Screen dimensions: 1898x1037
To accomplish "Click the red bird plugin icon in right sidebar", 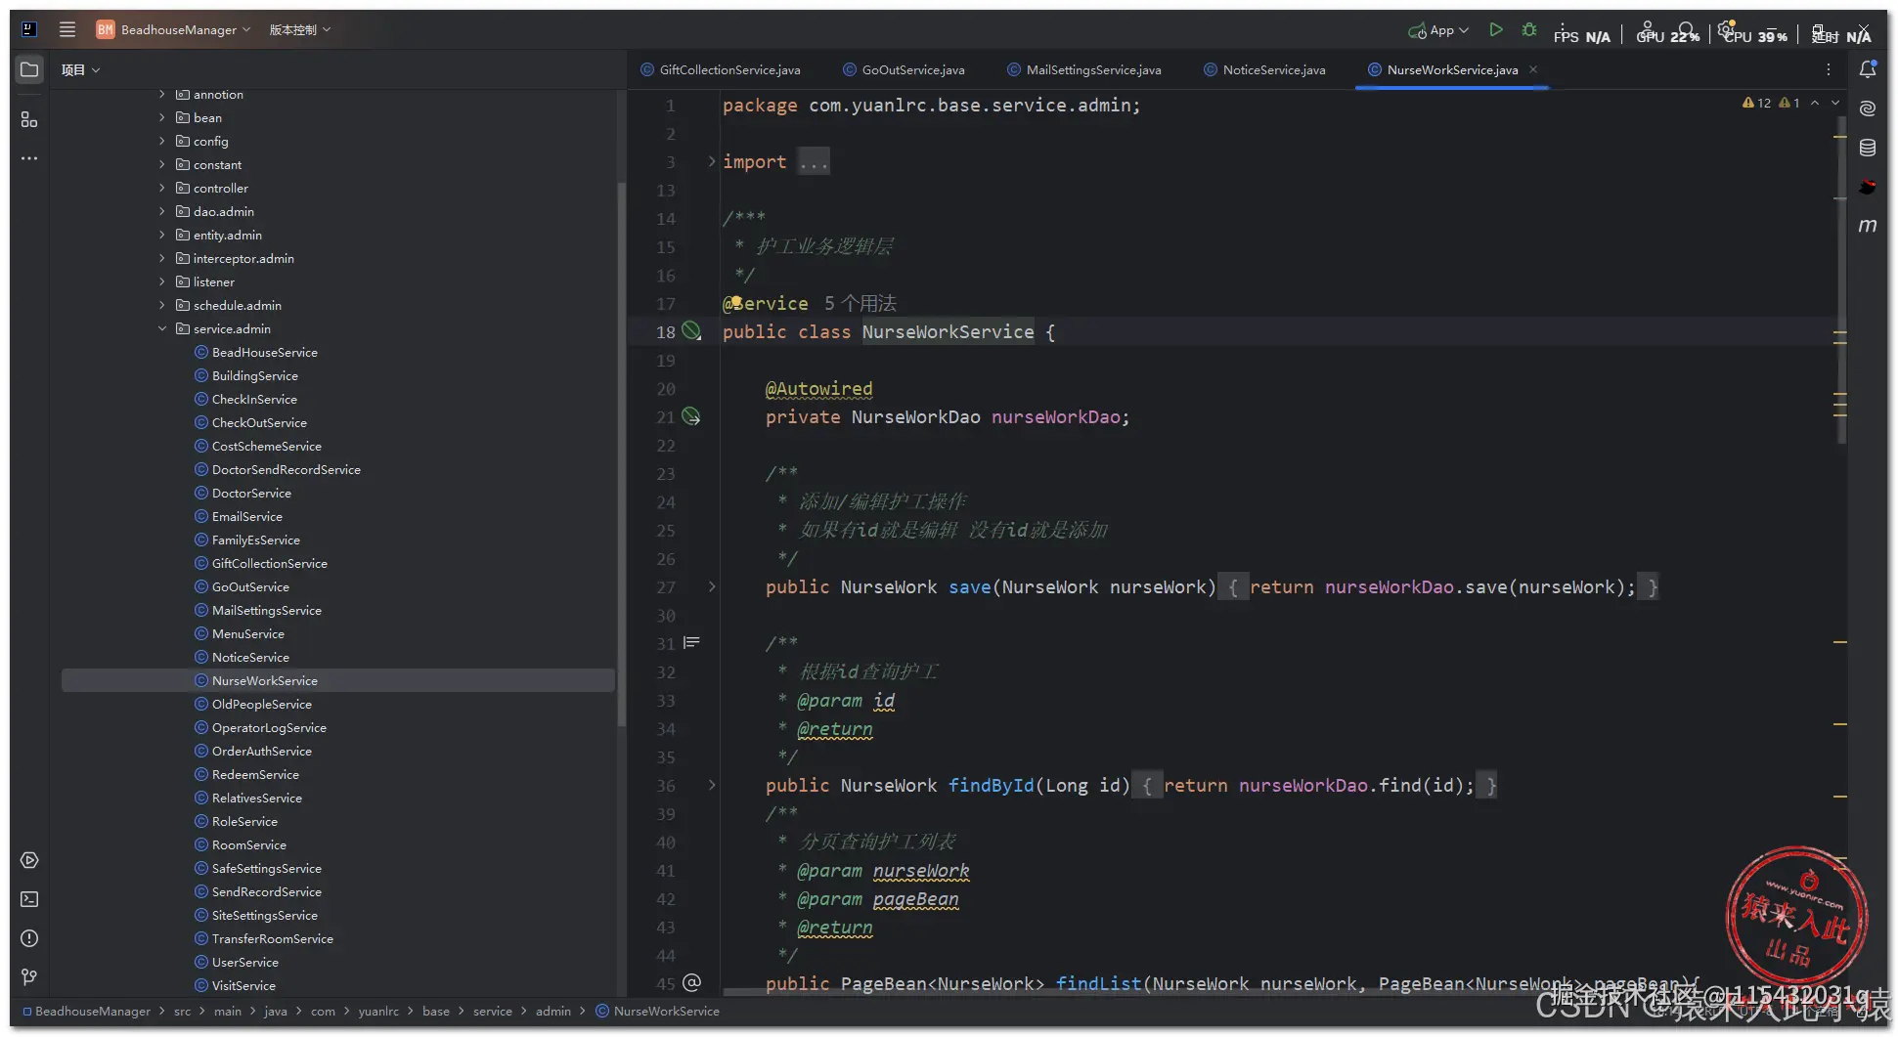I will [1868, 187].
